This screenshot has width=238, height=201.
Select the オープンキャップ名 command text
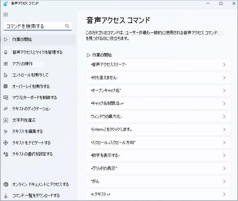pos(106,91)
